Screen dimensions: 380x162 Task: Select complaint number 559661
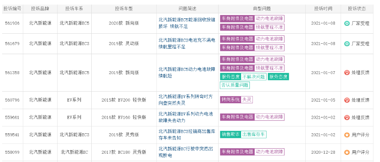(x=13, y=117)
